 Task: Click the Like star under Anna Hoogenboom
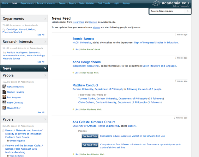(x=73, y=73)
